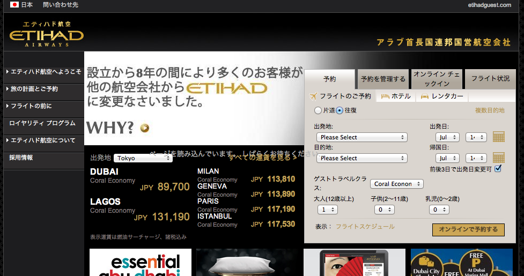
Task: Switch to the フライト状況 tab
Action: [490, 79]
